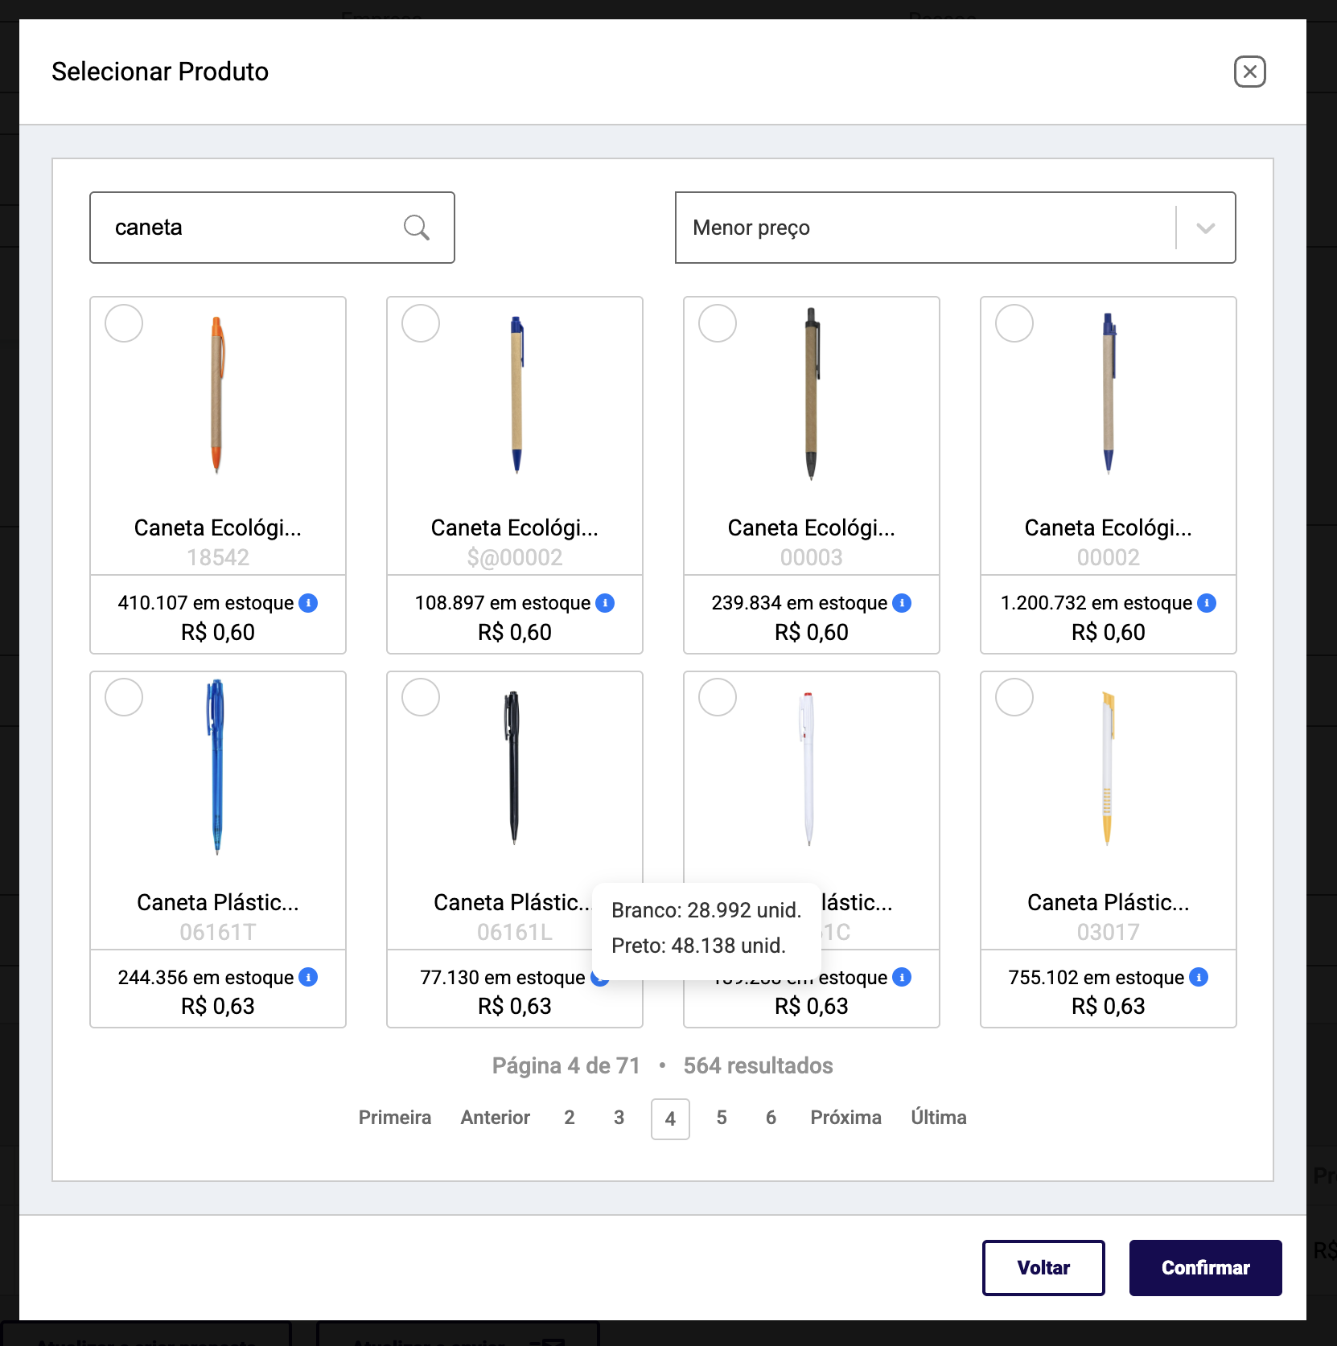Screen dimensions: 1337x1346
Task: Click product code 06161T
Action: pyautogui.click(x=218, y=932)
